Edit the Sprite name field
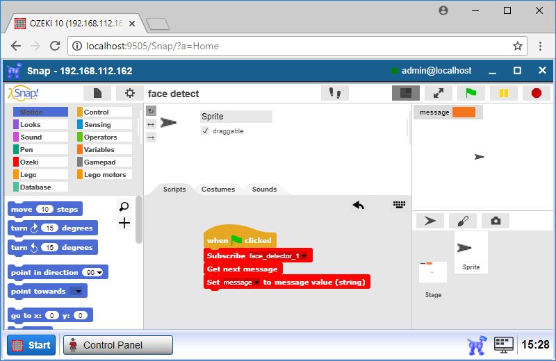The image size is (556, 361). (236, 117)
